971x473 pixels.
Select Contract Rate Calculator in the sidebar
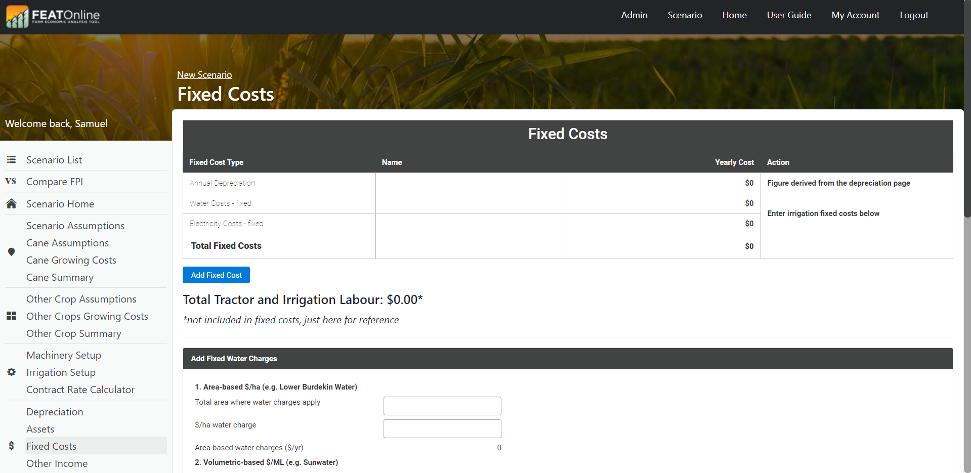pos(80,390)
